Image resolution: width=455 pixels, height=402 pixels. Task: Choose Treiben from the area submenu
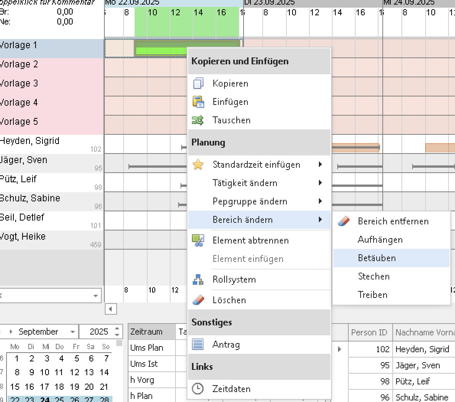pyautogui.click(x=372, y=295)
